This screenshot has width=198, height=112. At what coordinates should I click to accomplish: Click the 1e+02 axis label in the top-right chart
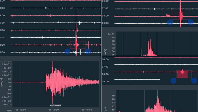pos(111,34)
